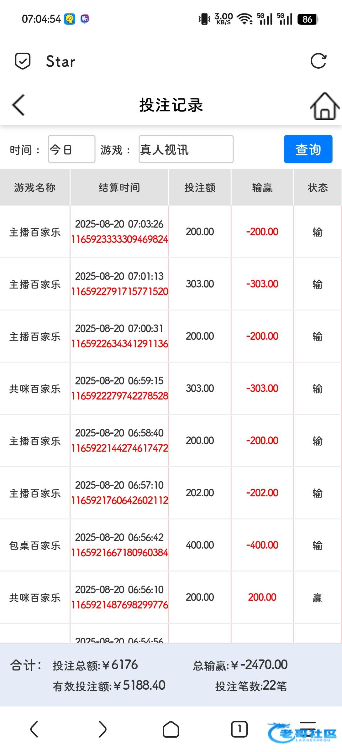Tap browser forward arrow in bottom bar
Viewport: 342px width, 752px height.
click(103, 729)
